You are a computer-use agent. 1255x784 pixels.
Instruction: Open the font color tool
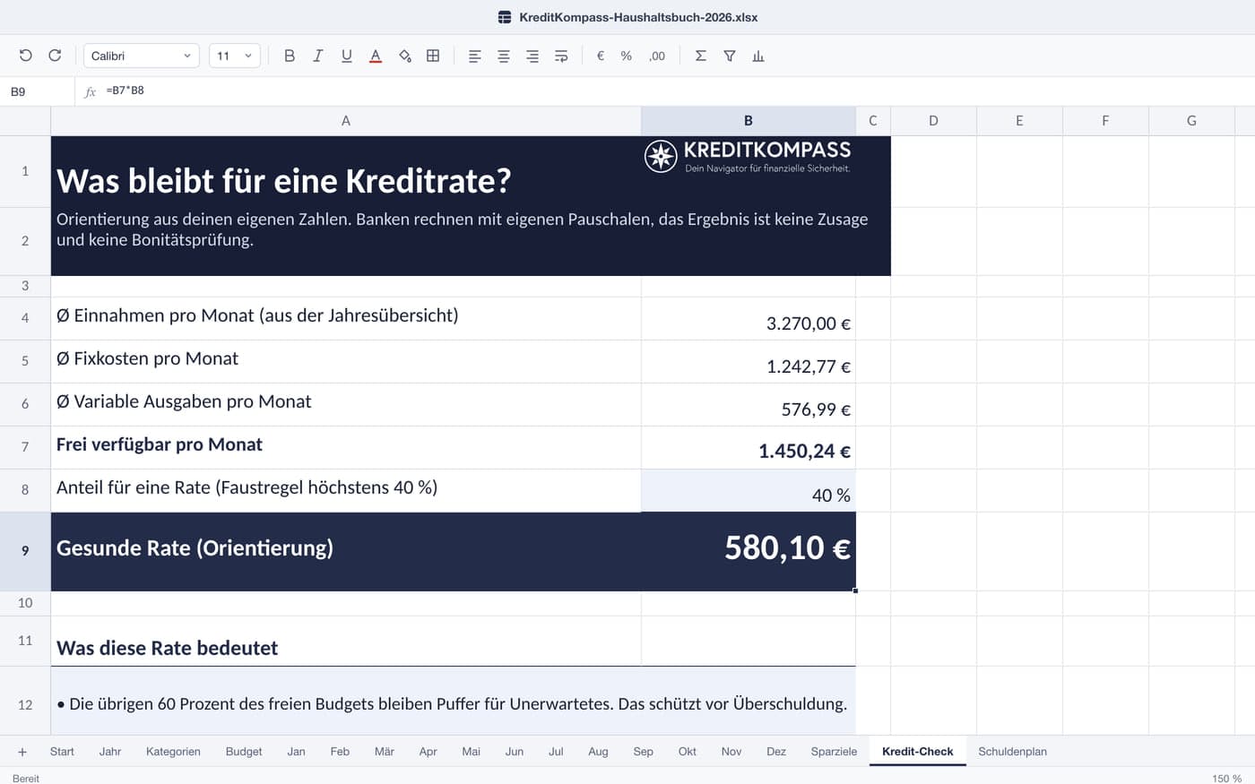(x=376, y=56)
